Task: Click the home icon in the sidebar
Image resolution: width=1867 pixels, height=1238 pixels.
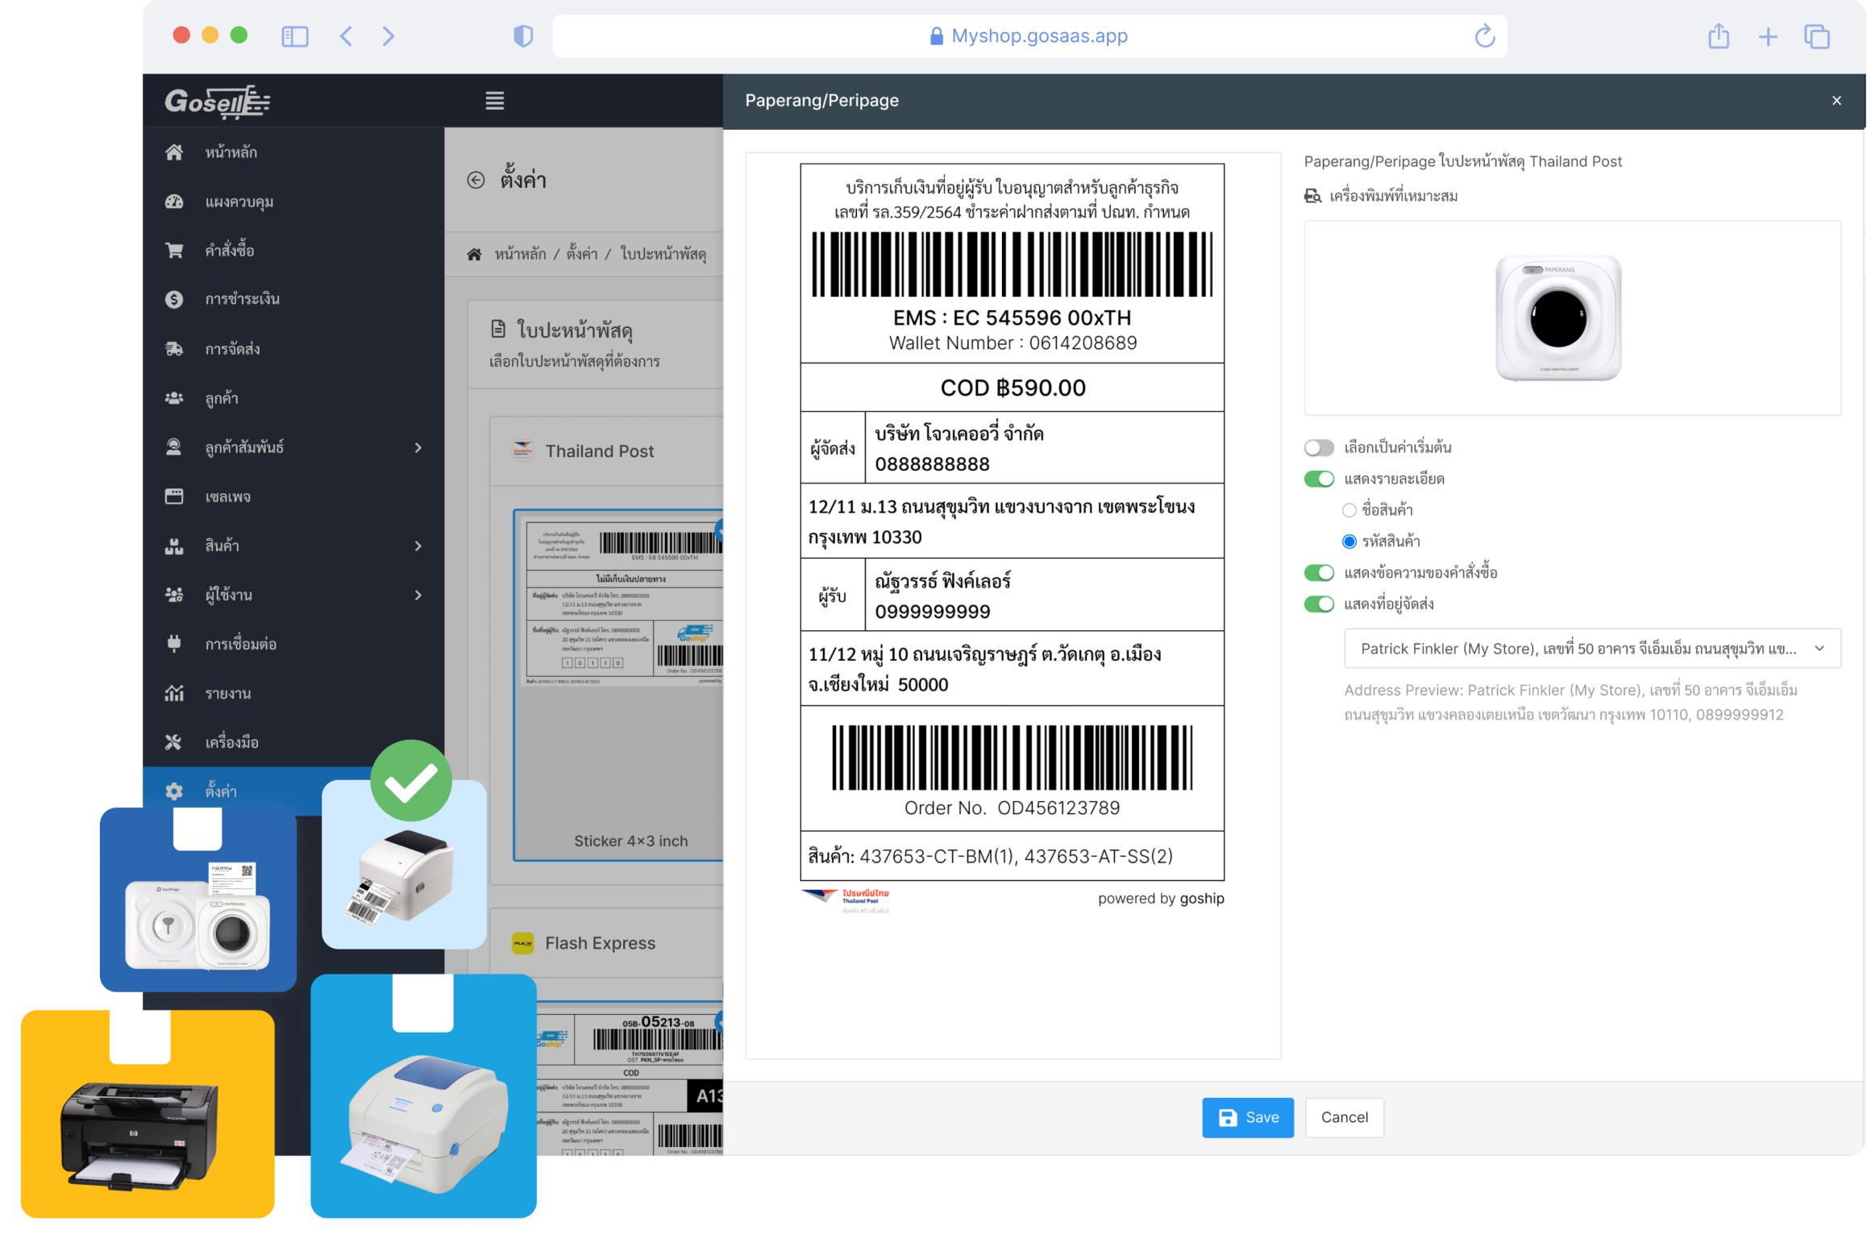Action: 174,152
